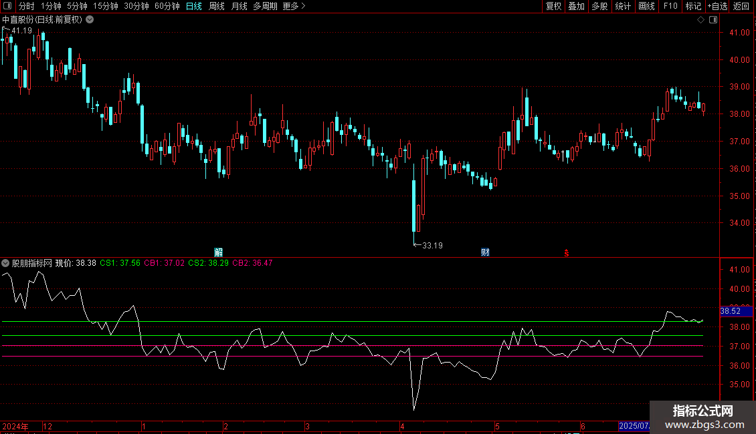
Task: Switch to the 1分钟 period tab
Action: click(x=51, y=6)
